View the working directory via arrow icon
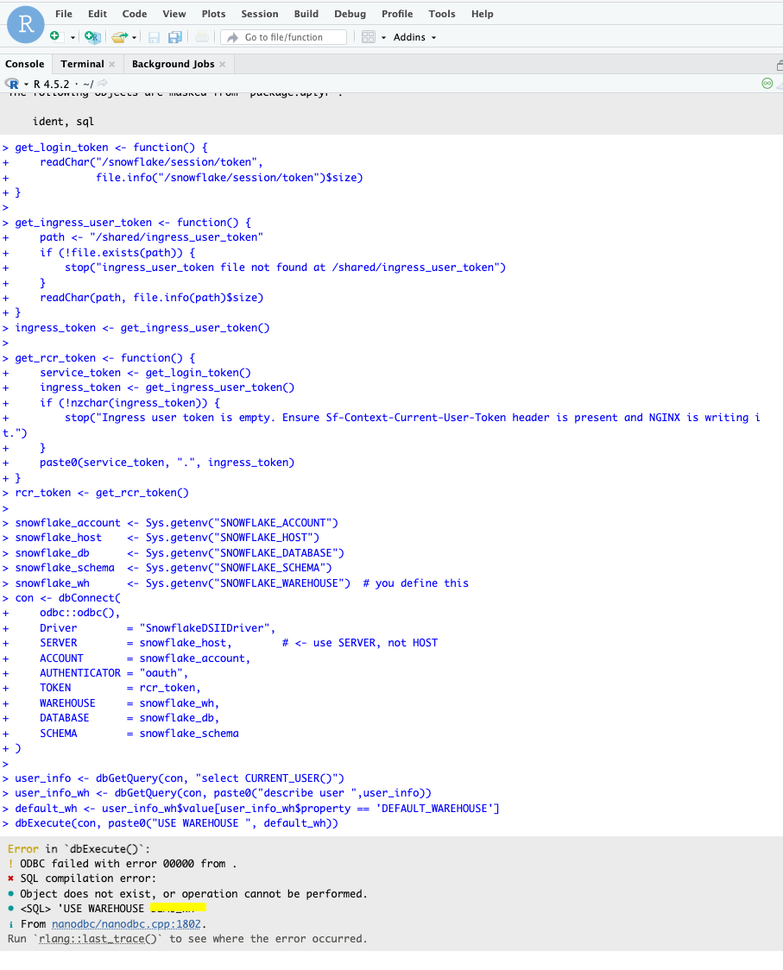 tap(102, 83)
